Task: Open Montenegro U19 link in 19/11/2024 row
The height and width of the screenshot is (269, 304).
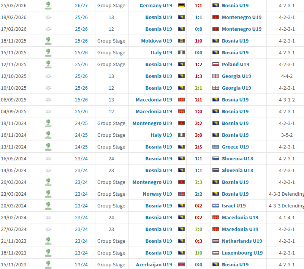Action: pyautogui.click(x=152, y=123)
